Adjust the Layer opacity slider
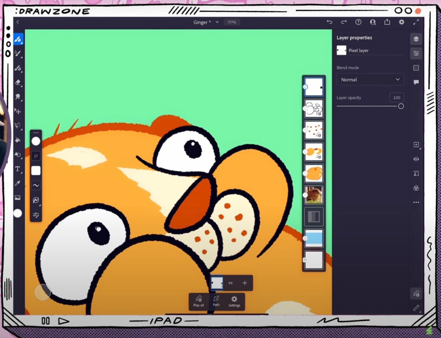Screen dimensions: 441x338 coord(401,105)
